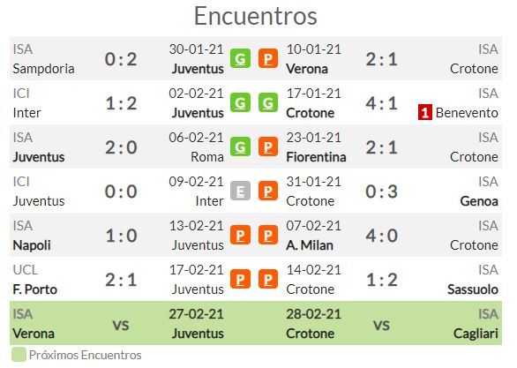
Task: Click the green G badge for Sampdoria-Juventus match
Action: [240, 59]
